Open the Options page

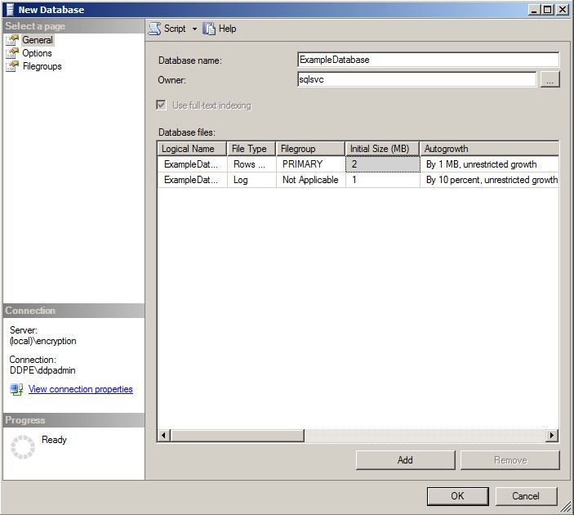[37, 53]
